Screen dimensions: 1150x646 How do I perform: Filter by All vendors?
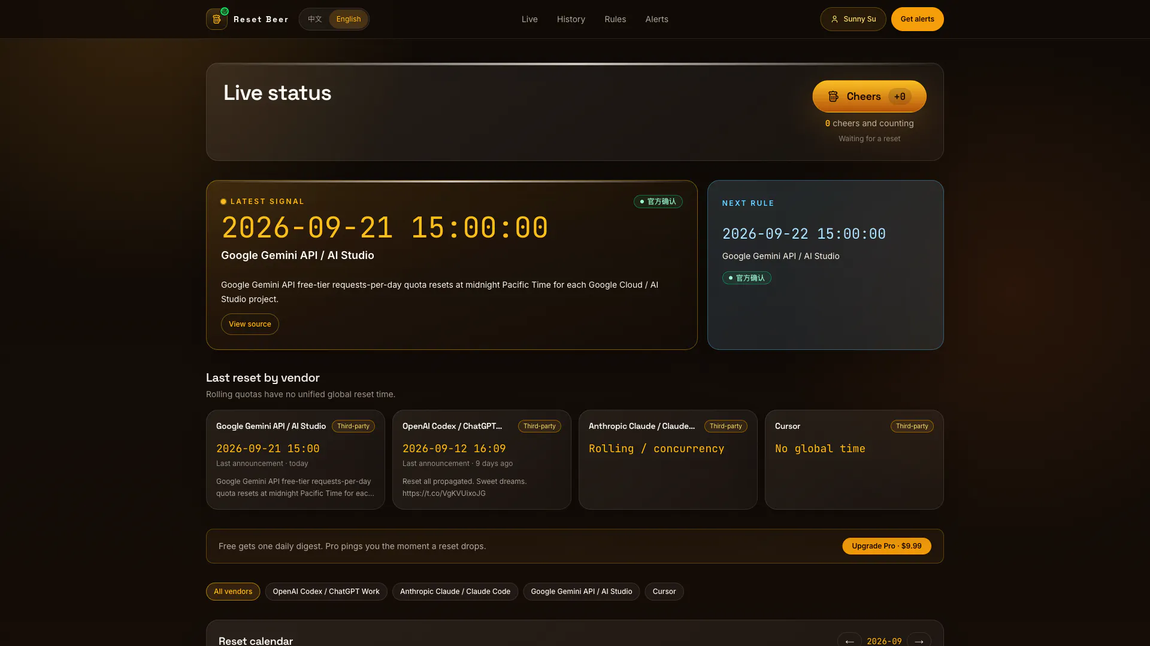[x=233, y=592]
